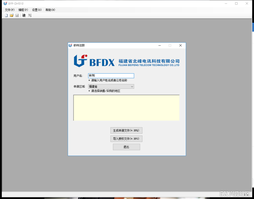Minimize the 软件注册 registration dialog
254x199 pixels.
159,45
